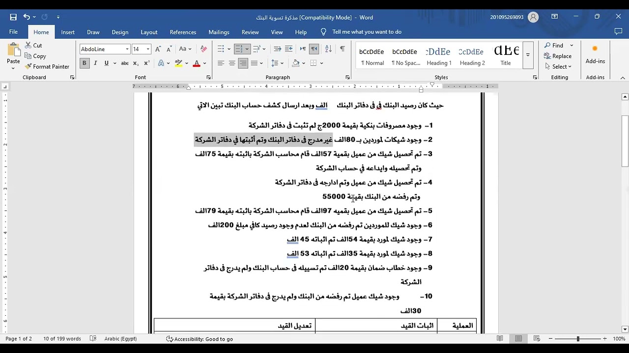
Task: Switch to the Insert tab
Action: tap(68, 32)
